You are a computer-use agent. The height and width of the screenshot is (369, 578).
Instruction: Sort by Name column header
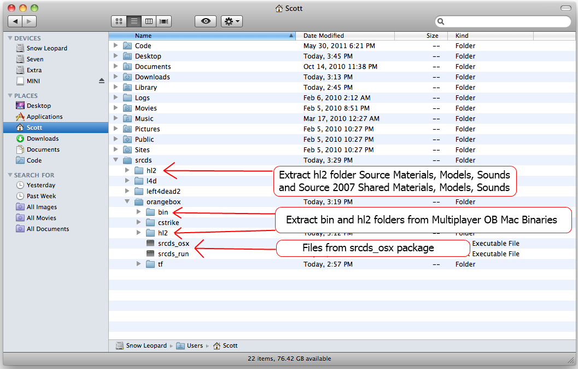pyautogui.click(x=202, y=36)
